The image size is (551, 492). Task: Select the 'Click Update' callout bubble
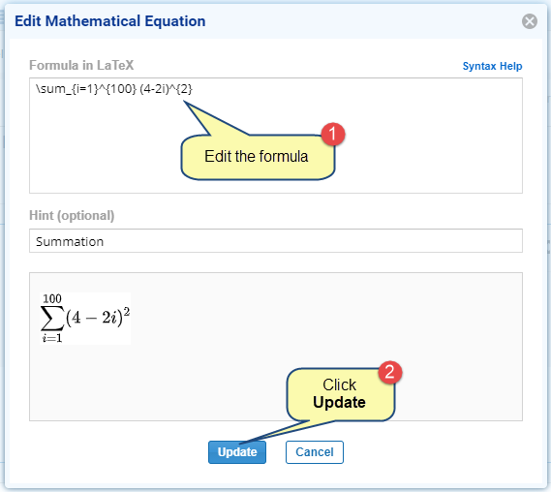(340, 394)
